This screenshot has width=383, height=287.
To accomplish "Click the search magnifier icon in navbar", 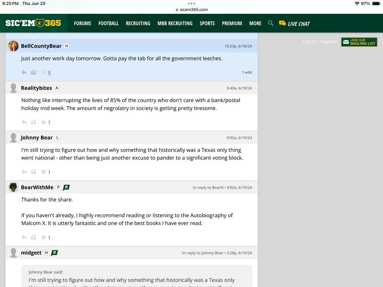I will click(x=271, y=23).
